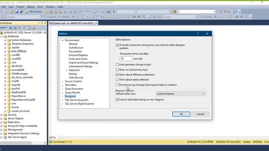This screenshot has height=151, width=269.
Task: Select Fonts and Colors in Options tree
Action: [78, 59]
